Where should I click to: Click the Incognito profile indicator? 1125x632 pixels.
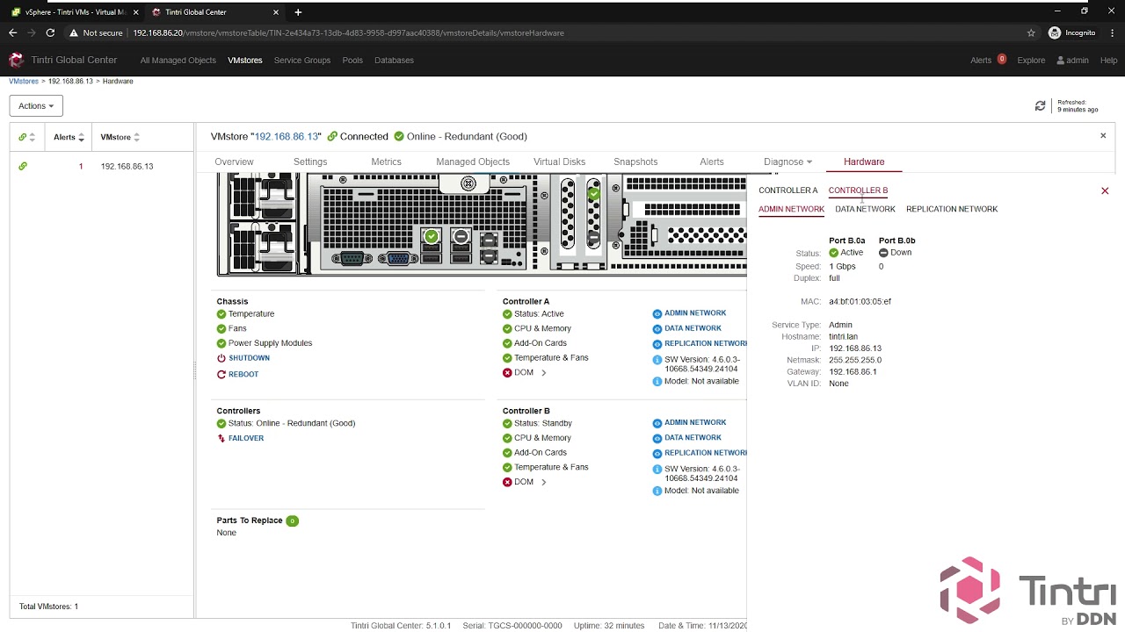1072,32
